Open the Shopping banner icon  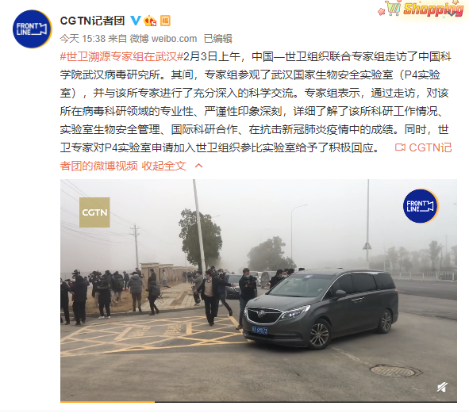pyautogui.click(x=421, y=9)
